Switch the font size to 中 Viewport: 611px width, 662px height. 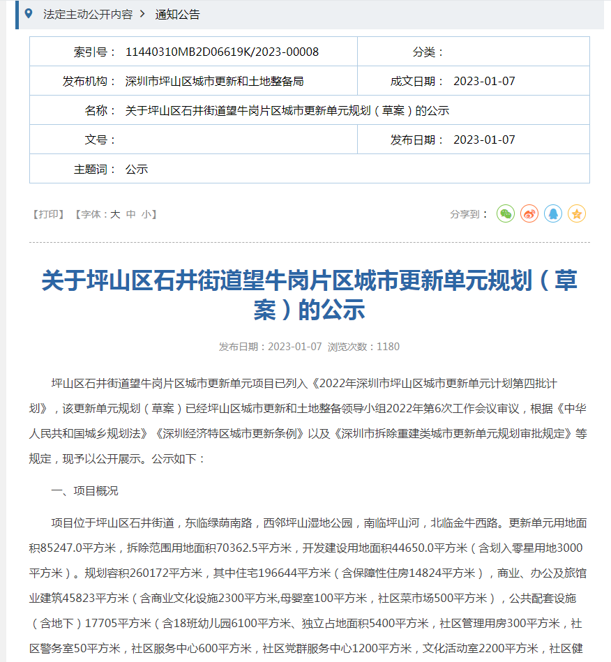[130, 215]
